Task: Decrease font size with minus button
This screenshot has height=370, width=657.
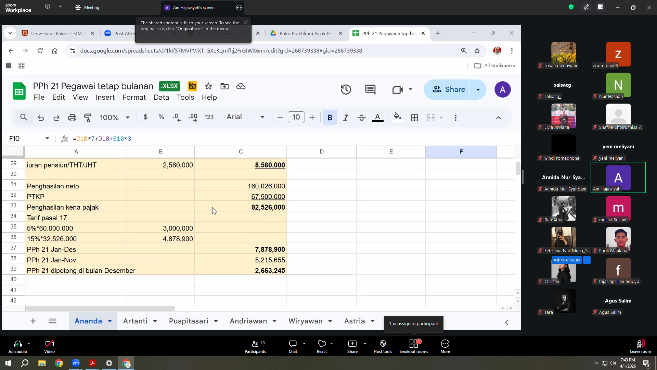Action: click(x=280, y=118)
